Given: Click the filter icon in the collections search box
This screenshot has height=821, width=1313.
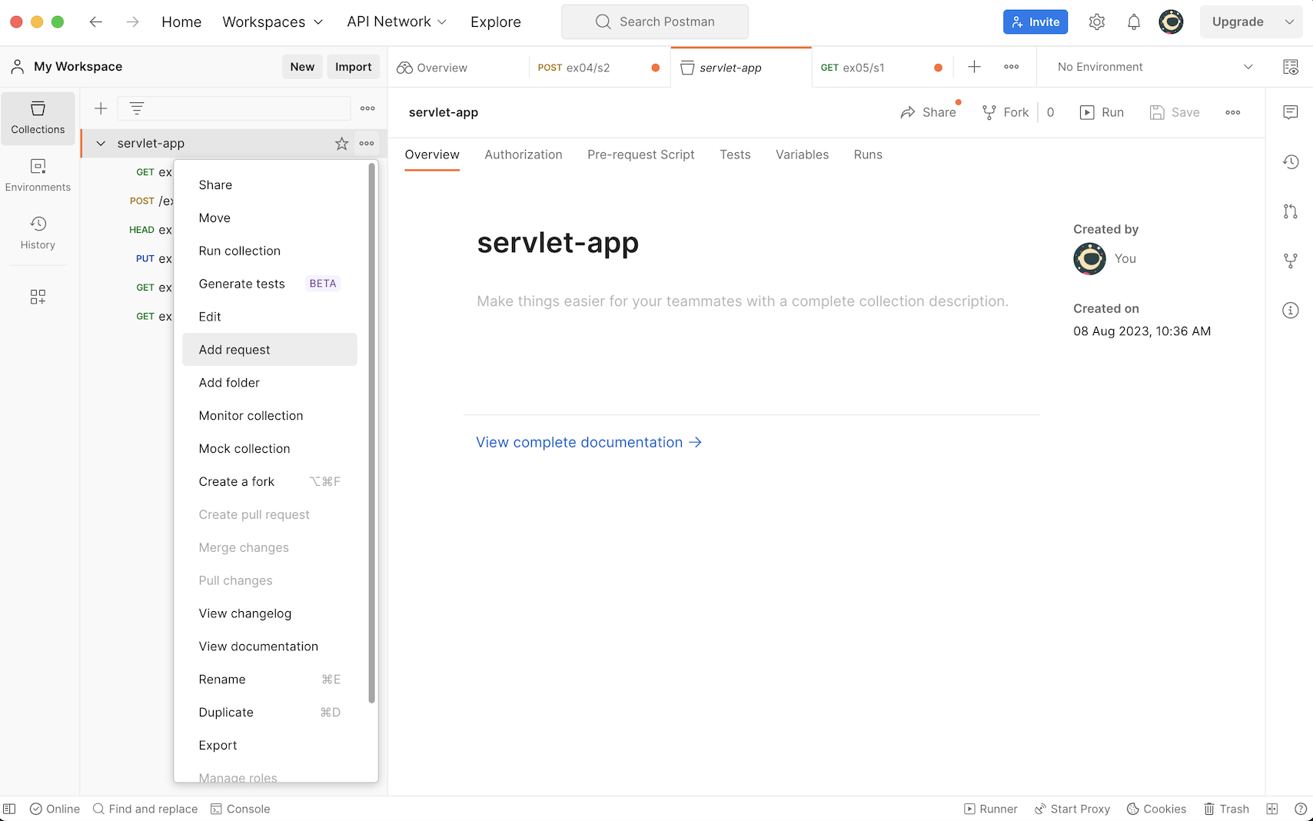Looking at the screenshot, I should 137,108.
